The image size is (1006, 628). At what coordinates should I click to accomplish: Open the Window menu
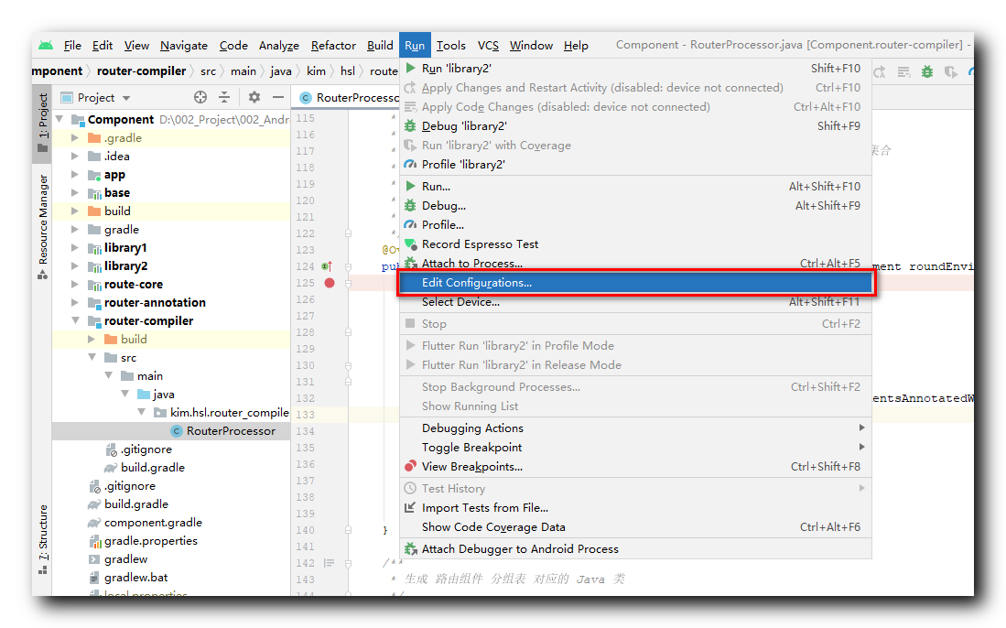click(x=531, y=46)
